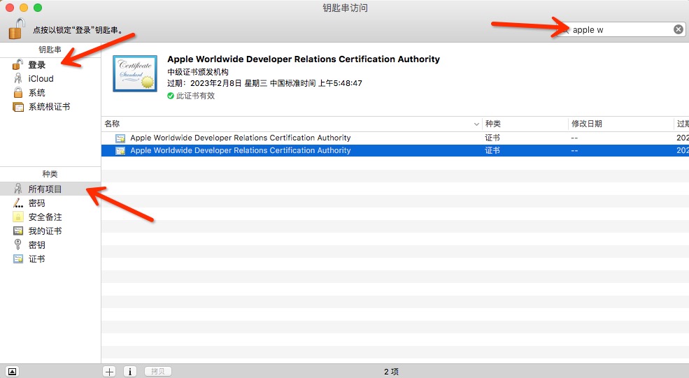
Task: Click the 种类 sidebar section header
Action: click(50, 174)
